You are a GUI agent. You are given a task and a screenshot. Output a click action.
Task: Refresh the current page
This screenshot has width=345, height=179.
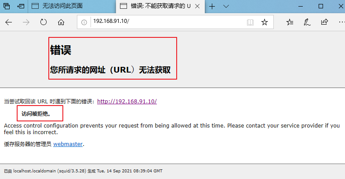pyautogui.click(x=44, y=22)
